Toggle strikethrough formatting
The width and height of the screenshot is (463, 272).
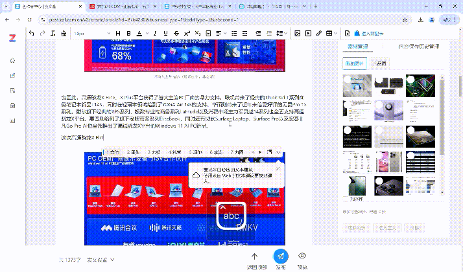[176, 33]
